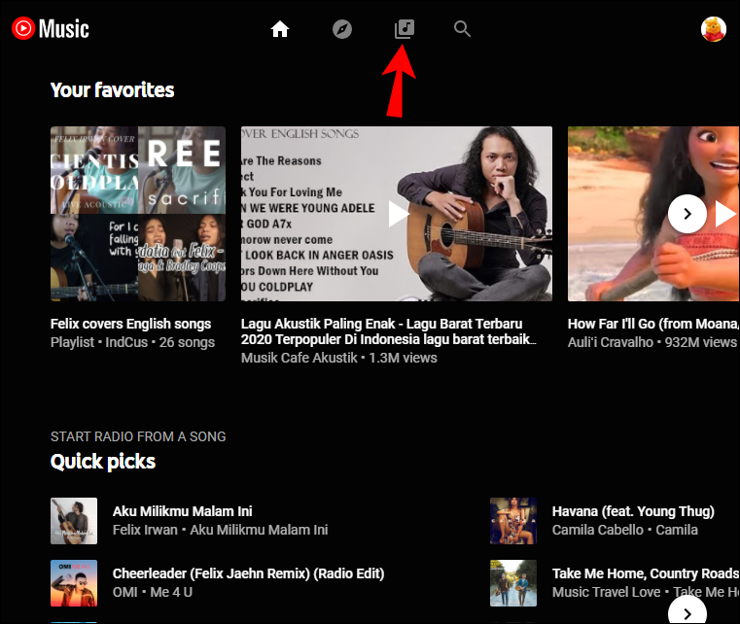This screenshot has width=740, height=624.
Task: Open the IndCus playlist author link
Action: [126, 342]
